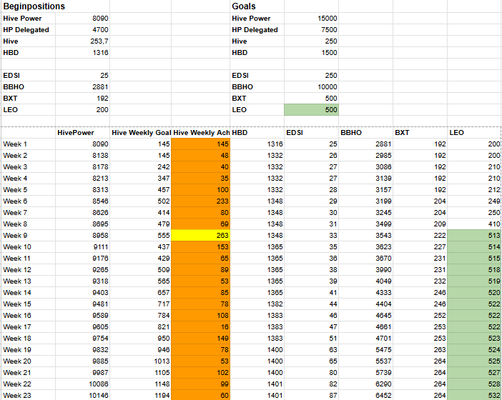Click Week 8 LEO value 410
Viewport: 502px width, 400px height.
(474, 224)
